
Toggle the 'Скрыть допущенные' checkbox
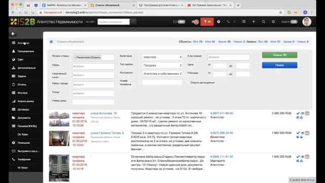tap(188, 82)
